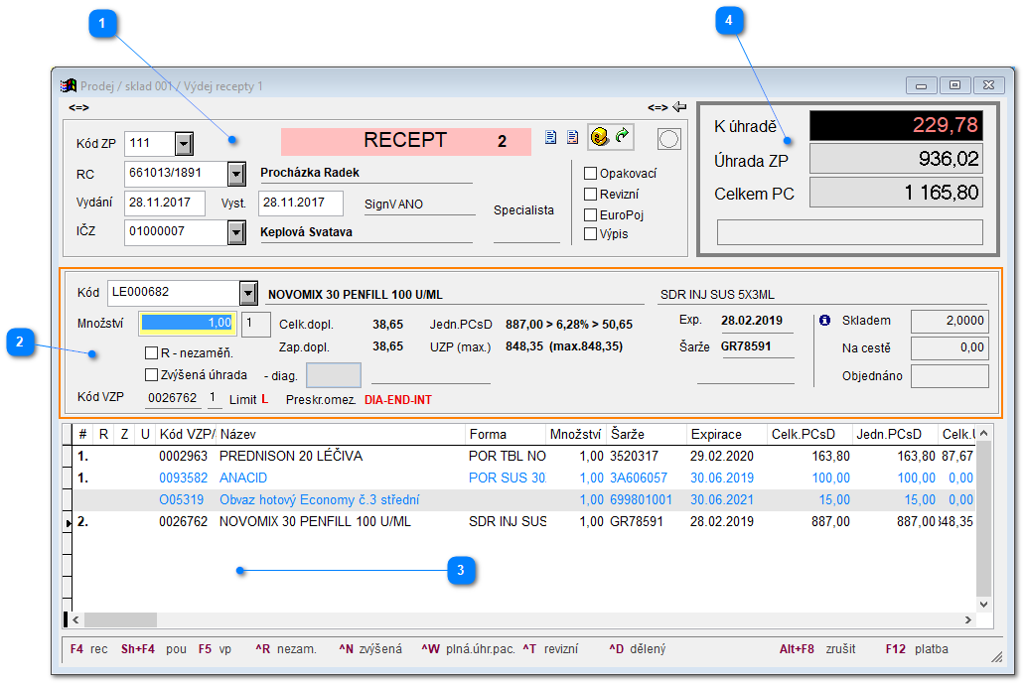Click the empty circle status indicator

point(668,139)
